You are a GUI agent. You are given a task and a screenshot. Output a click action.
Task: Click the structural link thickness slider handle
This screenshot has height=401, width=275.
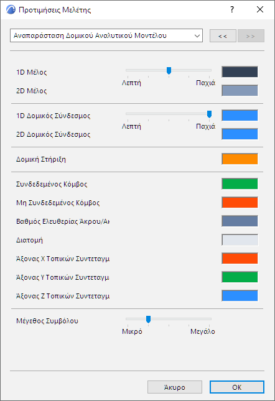tap(209, 114)
